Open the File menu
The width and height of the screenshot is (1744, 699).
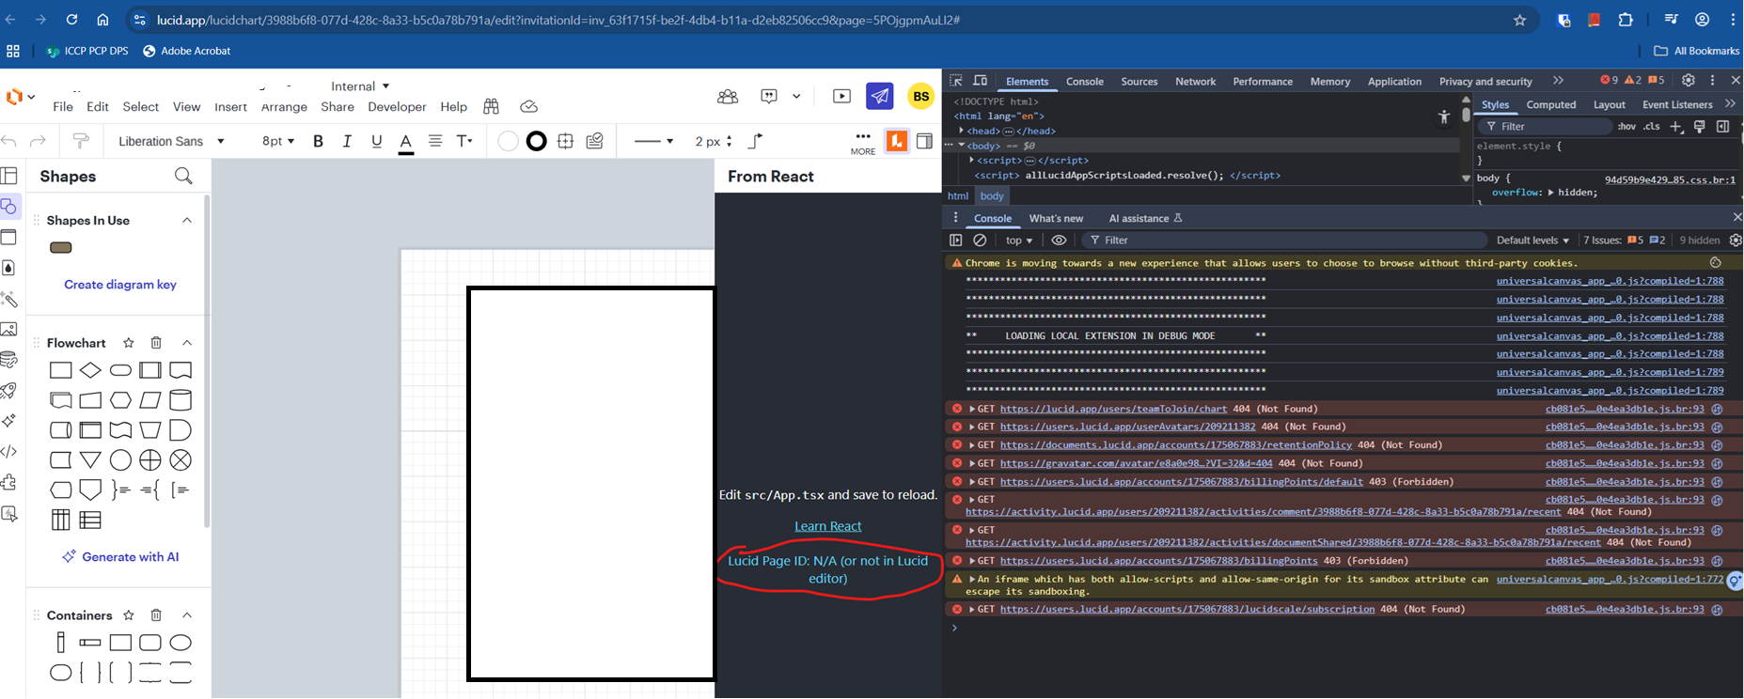(63, 107)
